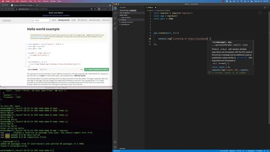Open a new browser tab with plus icon
The image size is (270, 152).
(38, 5)
